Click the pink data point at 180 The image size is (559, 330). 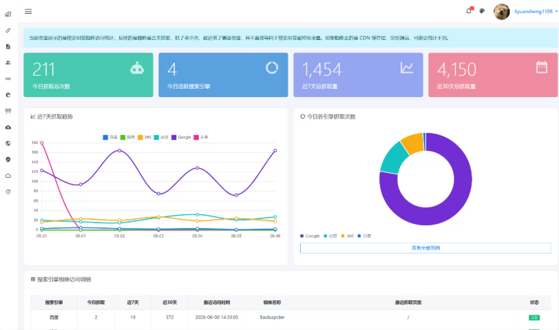[x=42, y=143]
